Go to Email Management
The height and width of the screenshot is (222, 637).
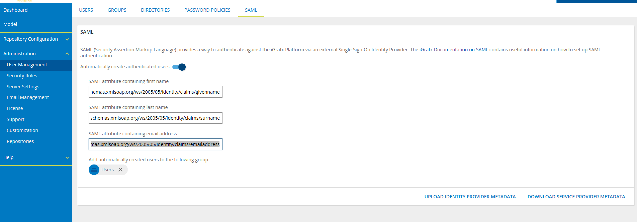click(x=28, y=97)
